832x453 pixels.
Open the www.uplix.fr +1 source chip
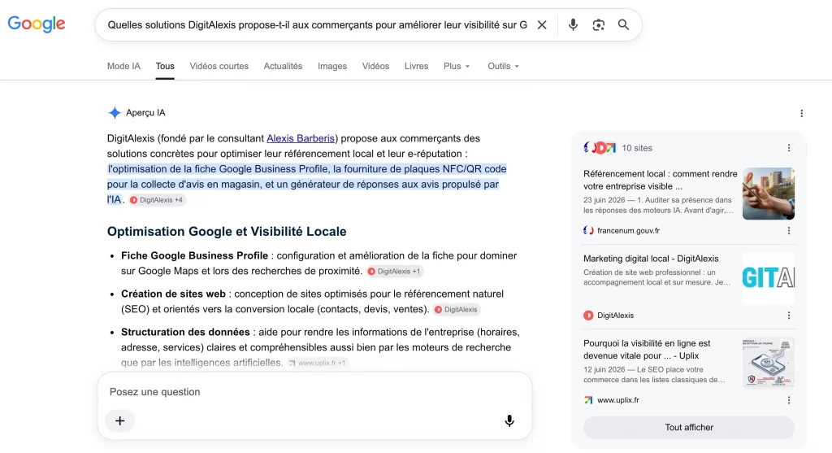(x=318, y=363)
